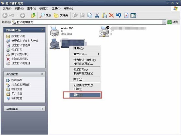The image size is (181, 135).
Task: Open the 文件(F) menu
Action: click(7, 8)
